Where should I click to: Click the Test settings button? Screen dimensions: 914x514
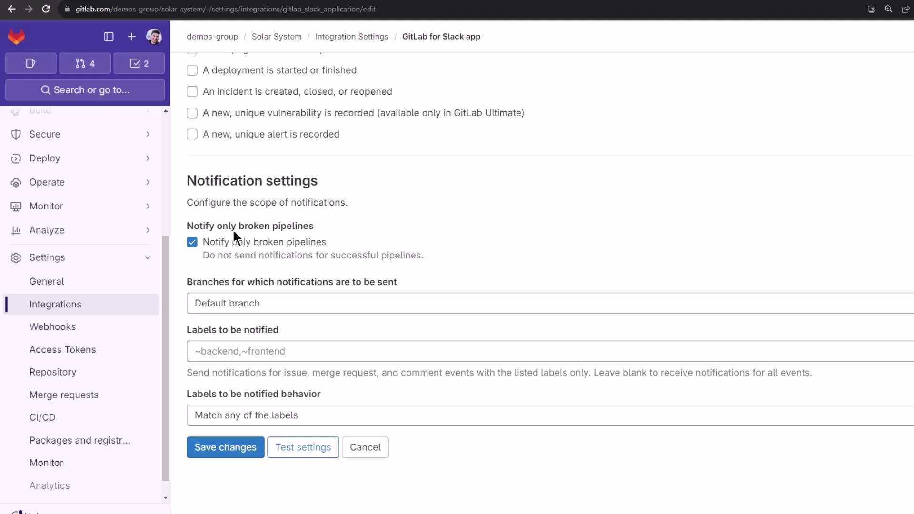[303, 447]
